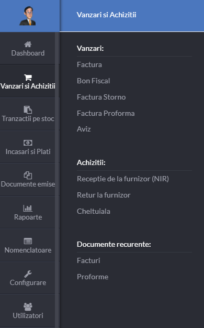Viewport: 204px width, 328px height.
Task: Open Nomenclatoare list icon
Action: click(28, 241)
